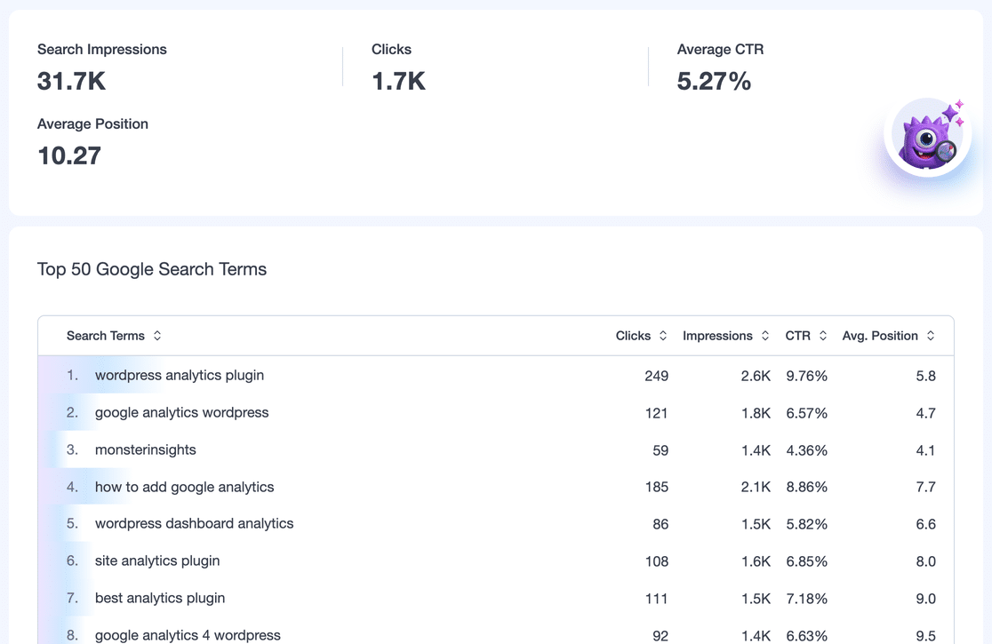992x644 pixels.
Task: Click the 111 clicks cell
Action: (657, 599)
